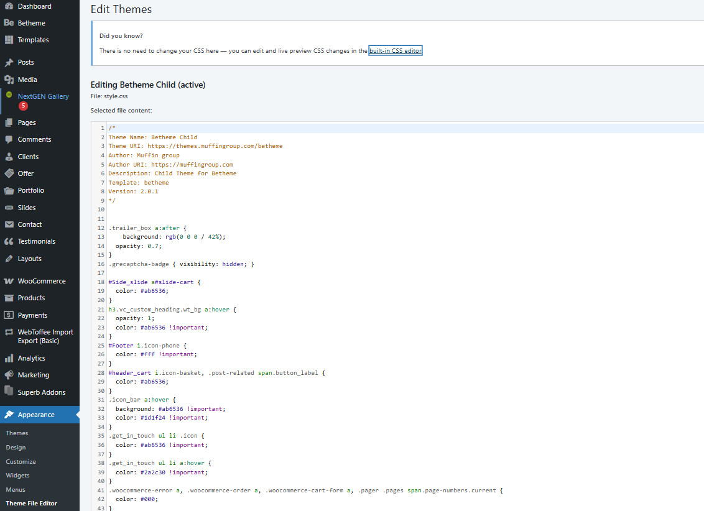Click the Media library icon
Image resolution: width=704 pixels, height=511 pixels.
pos(9,80)
